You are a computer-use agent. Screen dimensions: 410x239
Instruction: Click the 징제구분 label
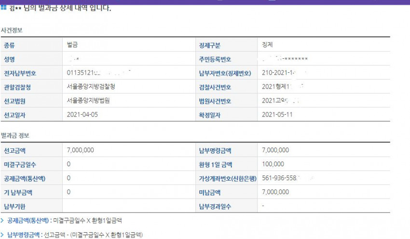coord(210,45)
